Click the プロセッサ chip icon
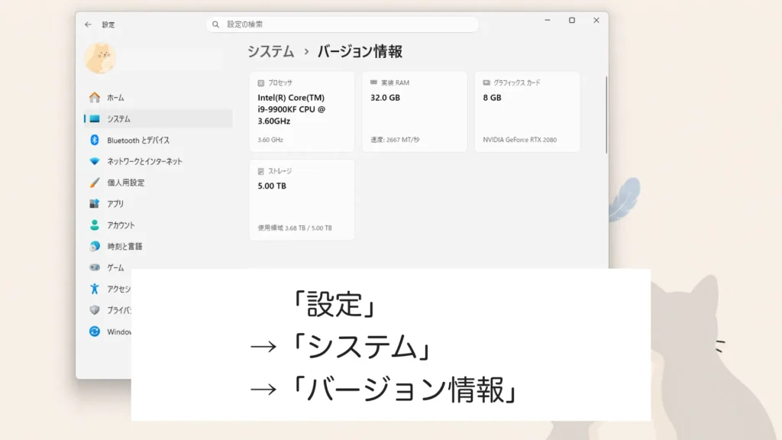The image size is (782, 440). click(261, 82)
